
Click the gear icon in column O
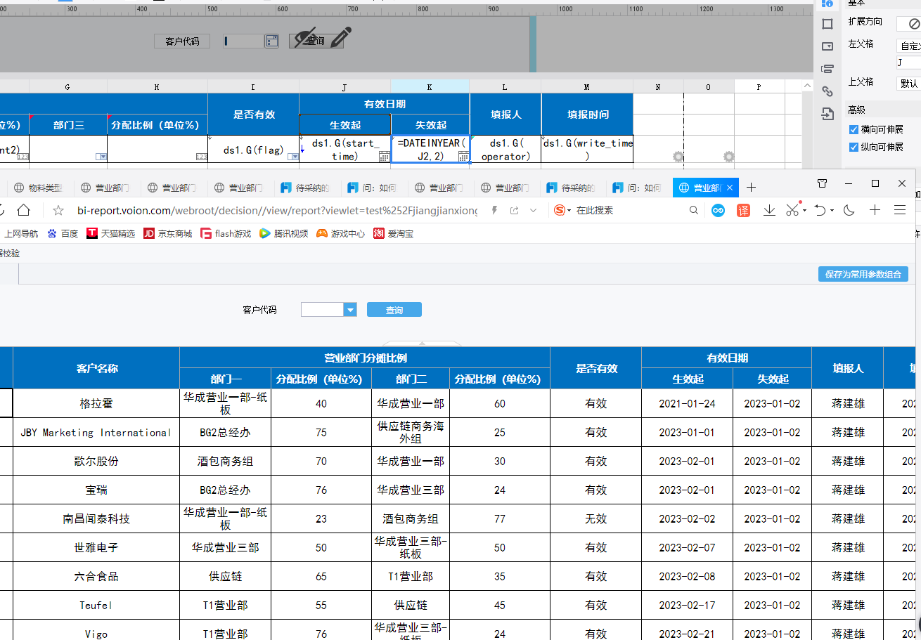point(728,157)
